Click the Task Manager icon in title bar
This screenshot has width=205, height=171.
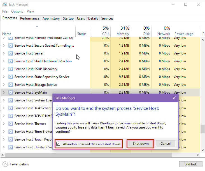click(x=4, y=4)
